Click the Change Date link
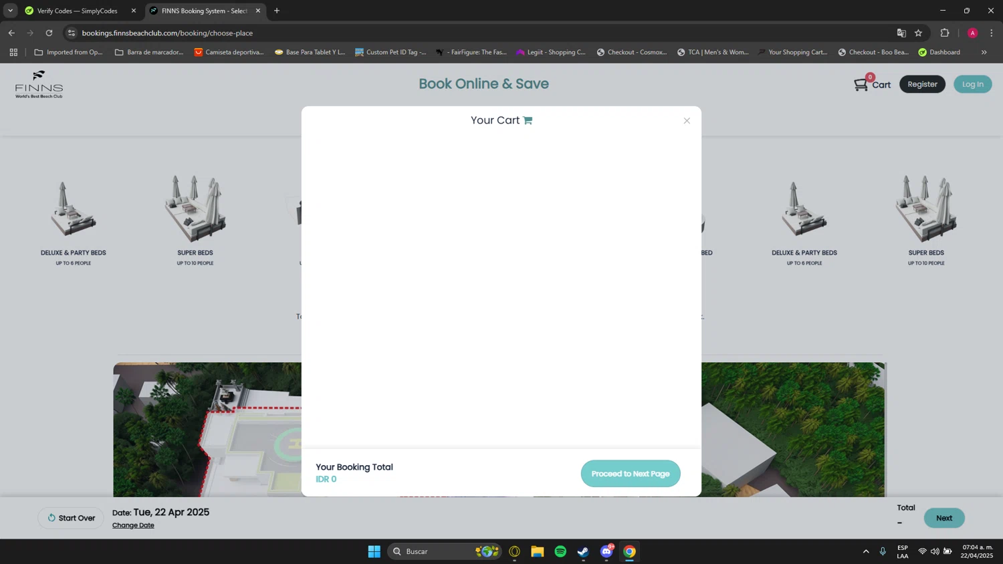The width and height of the screenshot is (1003, 564). tap(133, 525)
